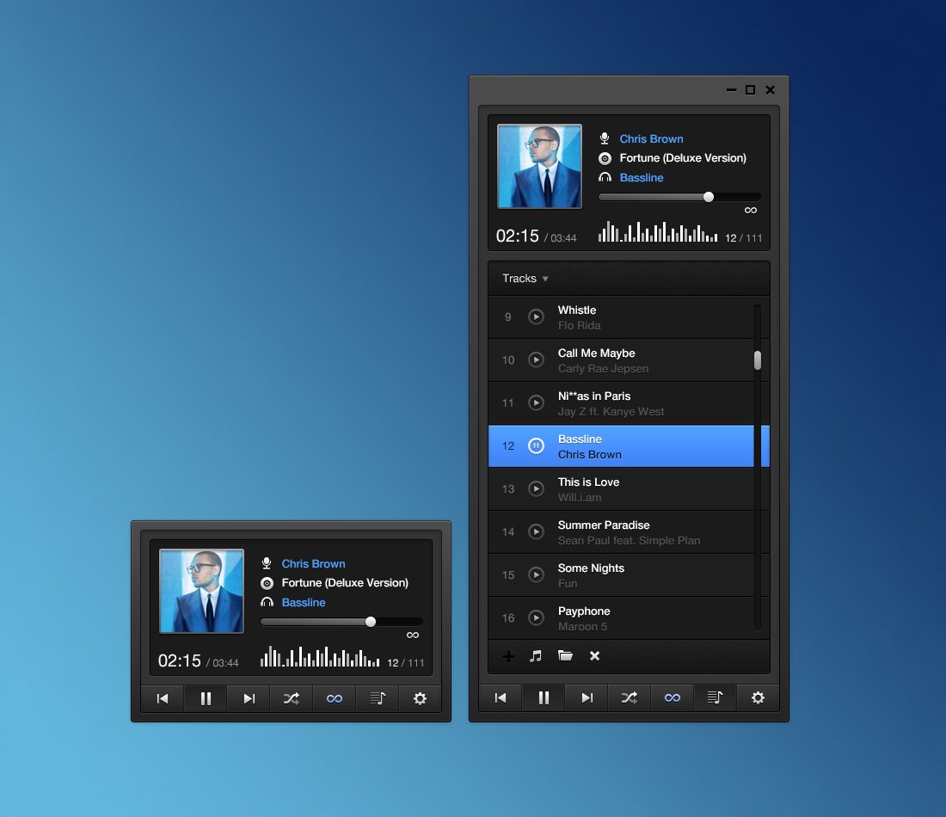
Task: Click Bassline song link in mini player
Action: tap(304, 602)
